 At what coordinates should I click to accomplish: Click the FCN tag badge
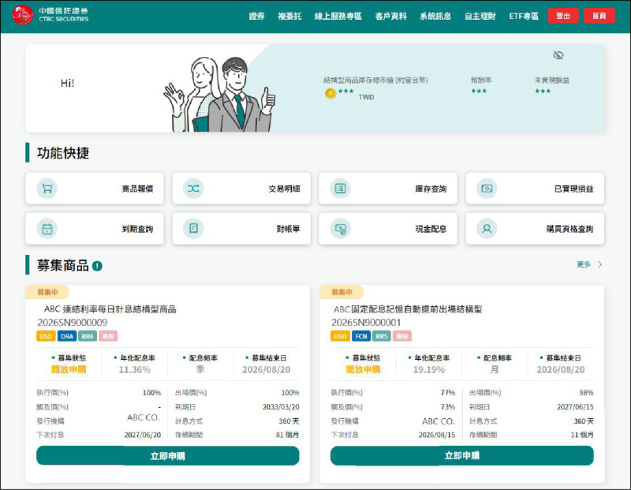(361, 336)
